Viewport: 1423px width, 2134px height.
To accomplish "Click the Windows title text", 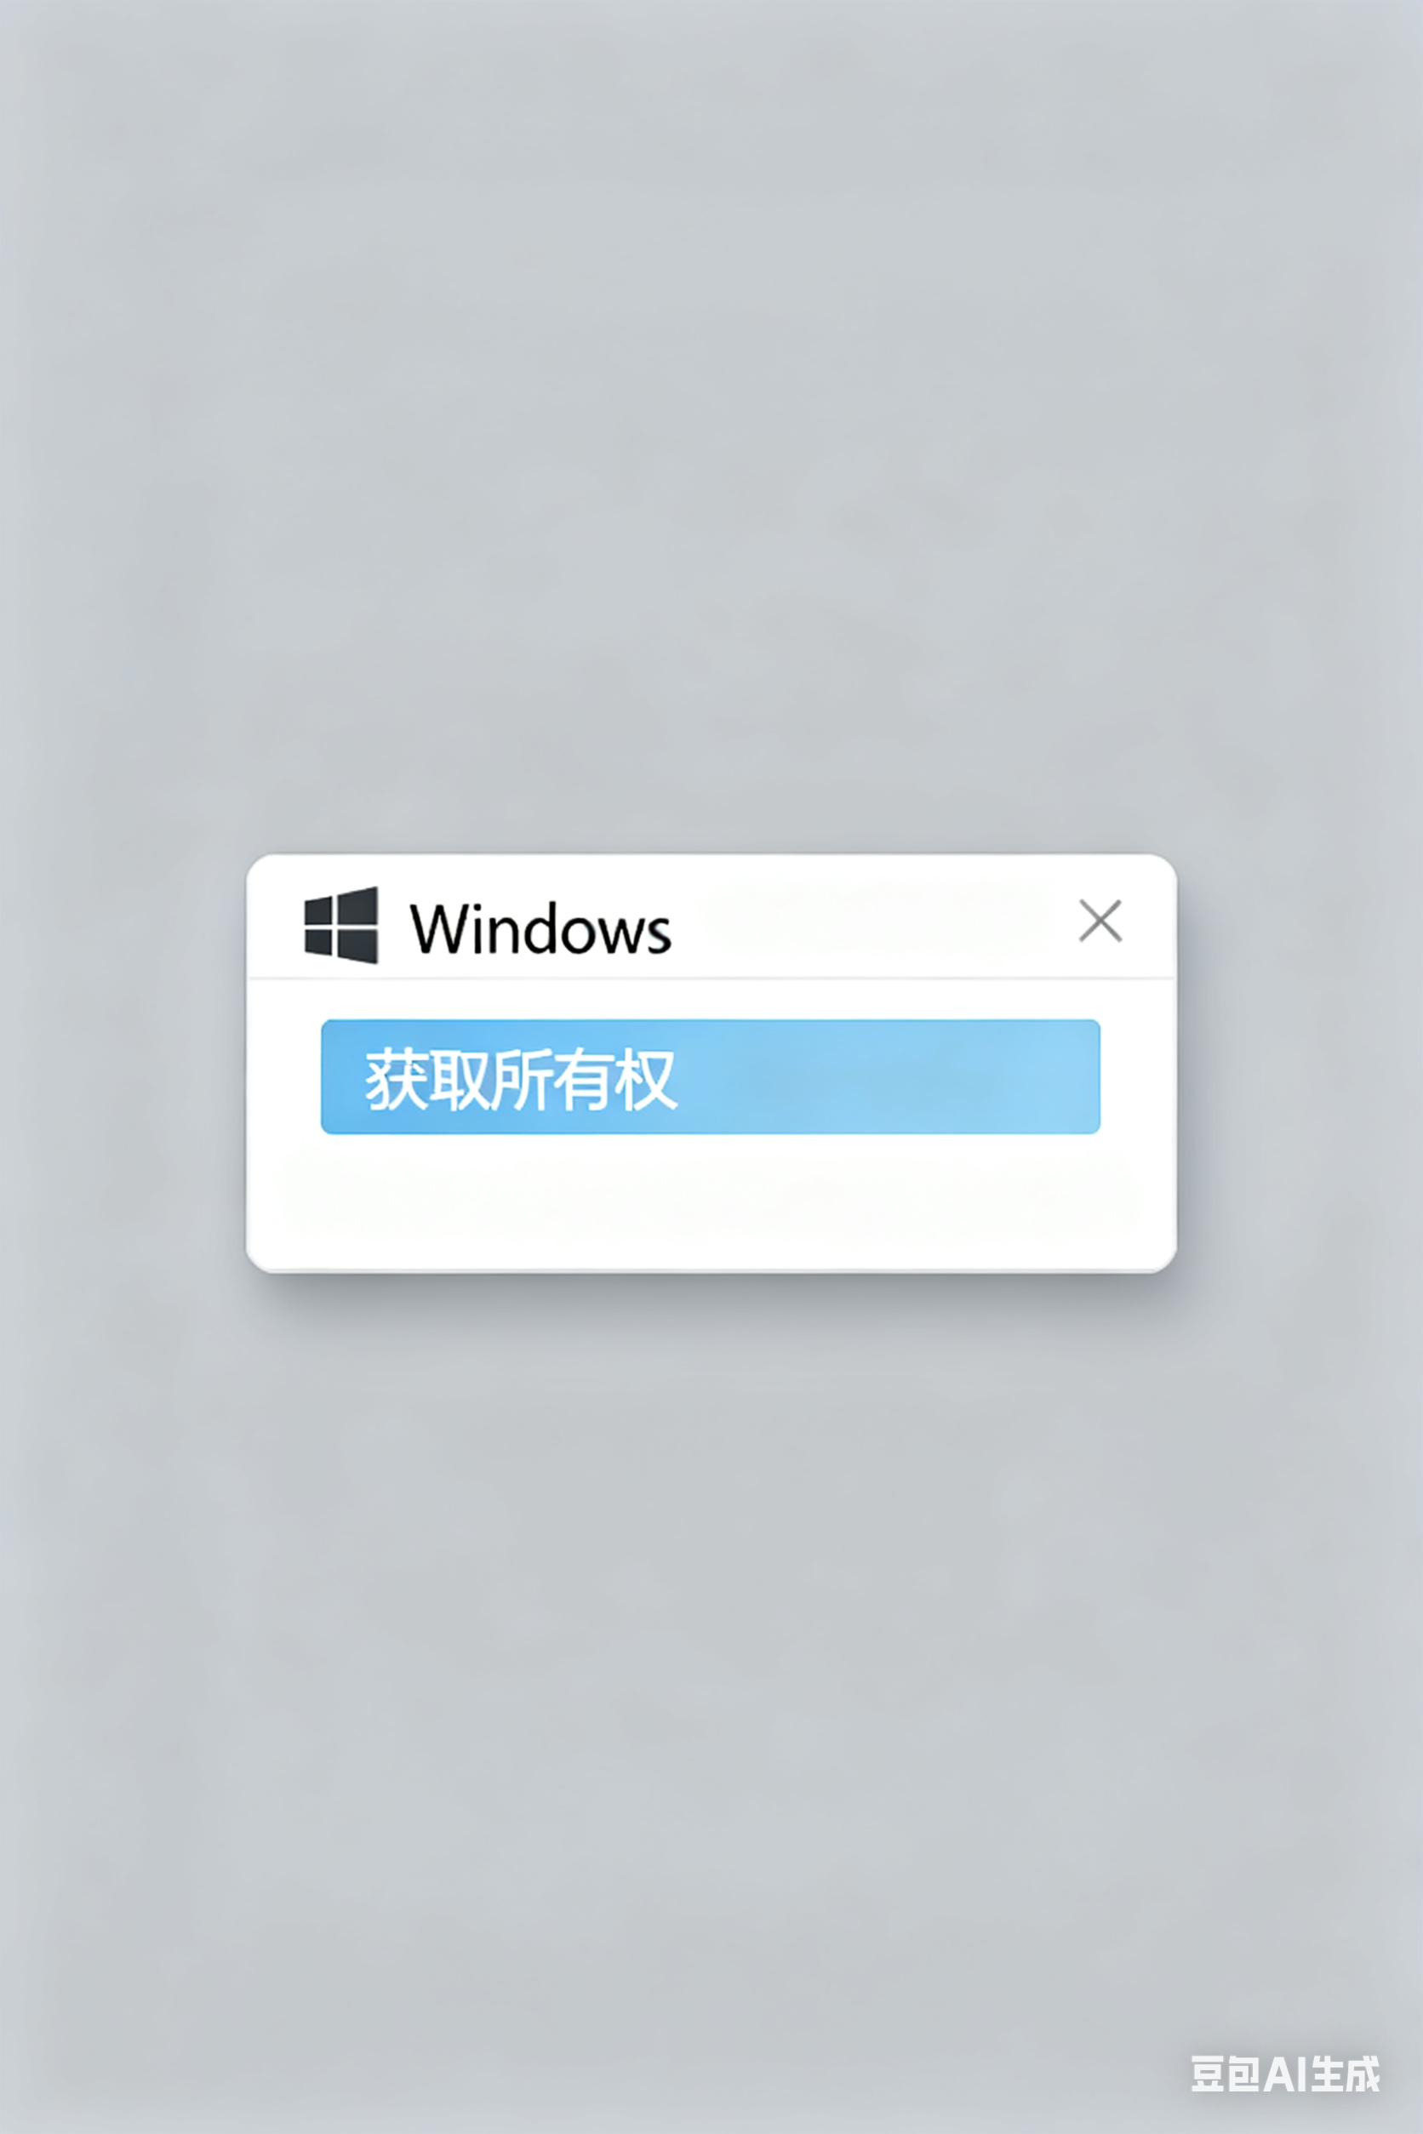I will tap(541, 929).
